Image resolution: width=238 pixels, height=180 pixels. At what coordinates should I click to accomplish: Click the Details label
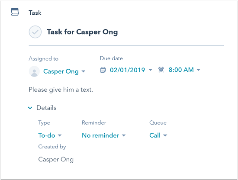click(x=46, y=108)
